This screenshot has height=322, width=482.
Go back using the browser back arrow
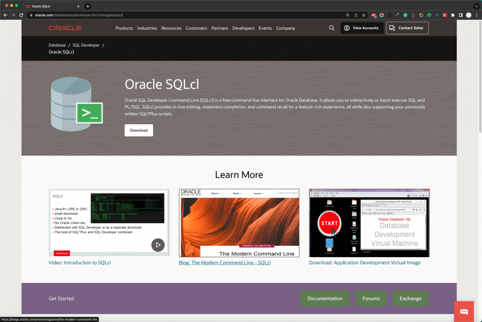[x=5, y=15]
